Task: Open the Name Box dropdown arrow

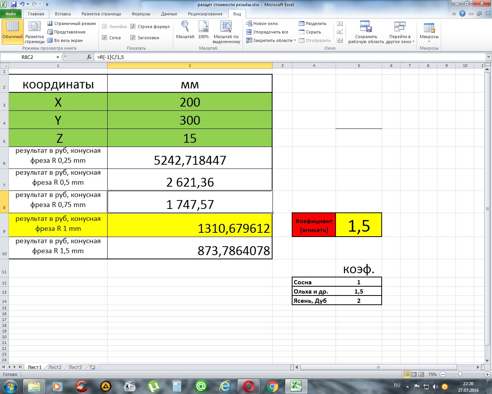Action: 58,57
